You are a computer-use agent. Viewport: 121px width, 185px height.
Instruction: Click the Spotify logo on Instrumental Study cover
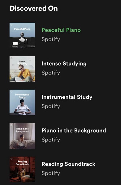coord(11,92)
